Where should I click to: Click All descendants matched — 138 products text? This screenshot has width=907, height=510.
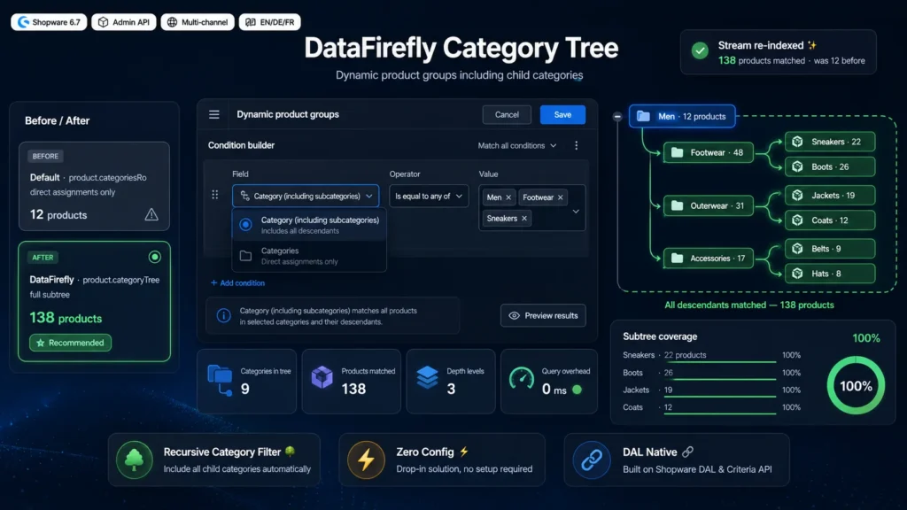click(749, 305)
